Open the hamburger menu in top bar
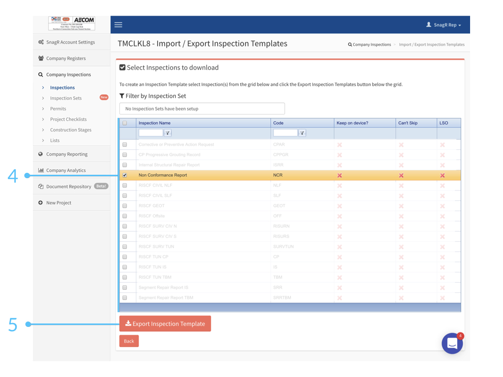The height and width of the screenshot is (377, 503). click(118, 25)
